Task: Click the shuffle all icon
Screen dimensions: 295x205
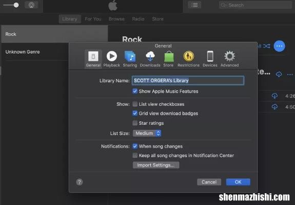Action: pyautogui.click(x=267, y=46)
